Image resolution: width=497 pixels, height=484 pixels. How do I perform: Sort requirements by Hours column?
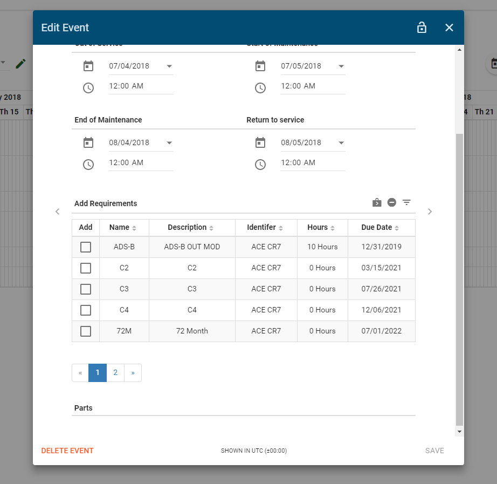click(333, 228)
